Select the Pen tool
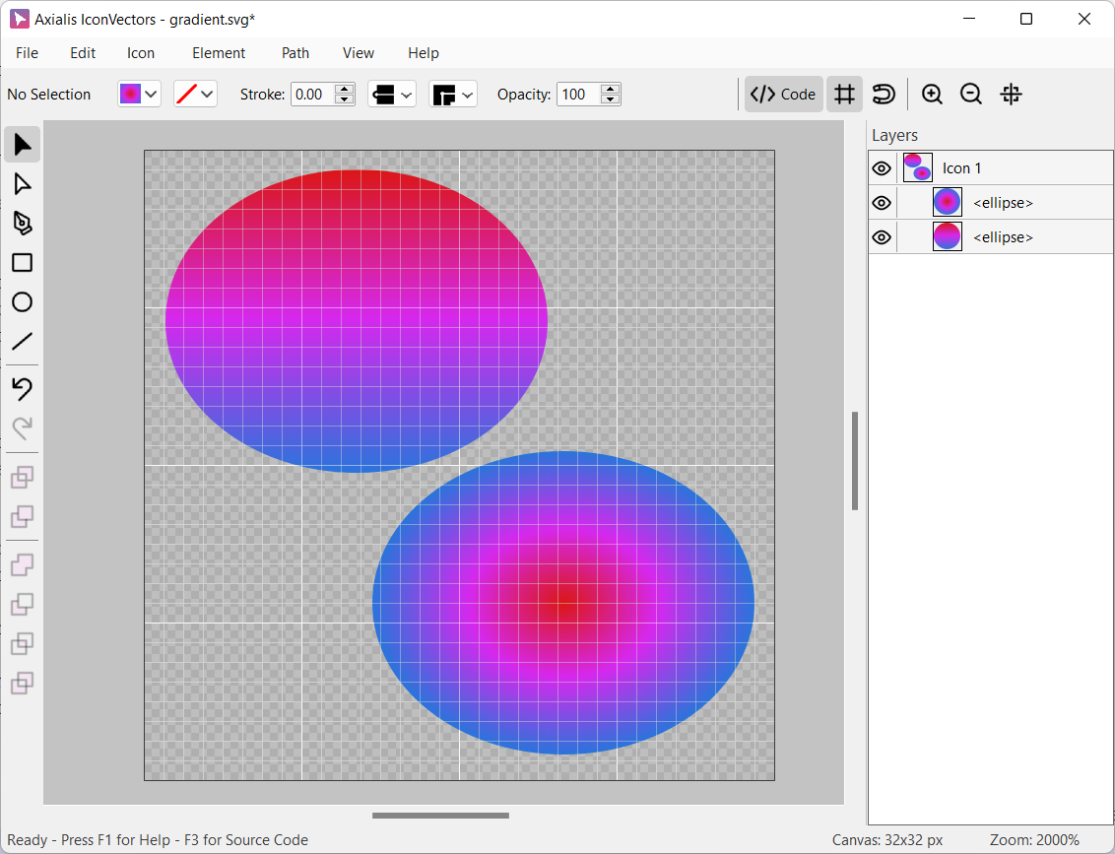 pos(22,224)
